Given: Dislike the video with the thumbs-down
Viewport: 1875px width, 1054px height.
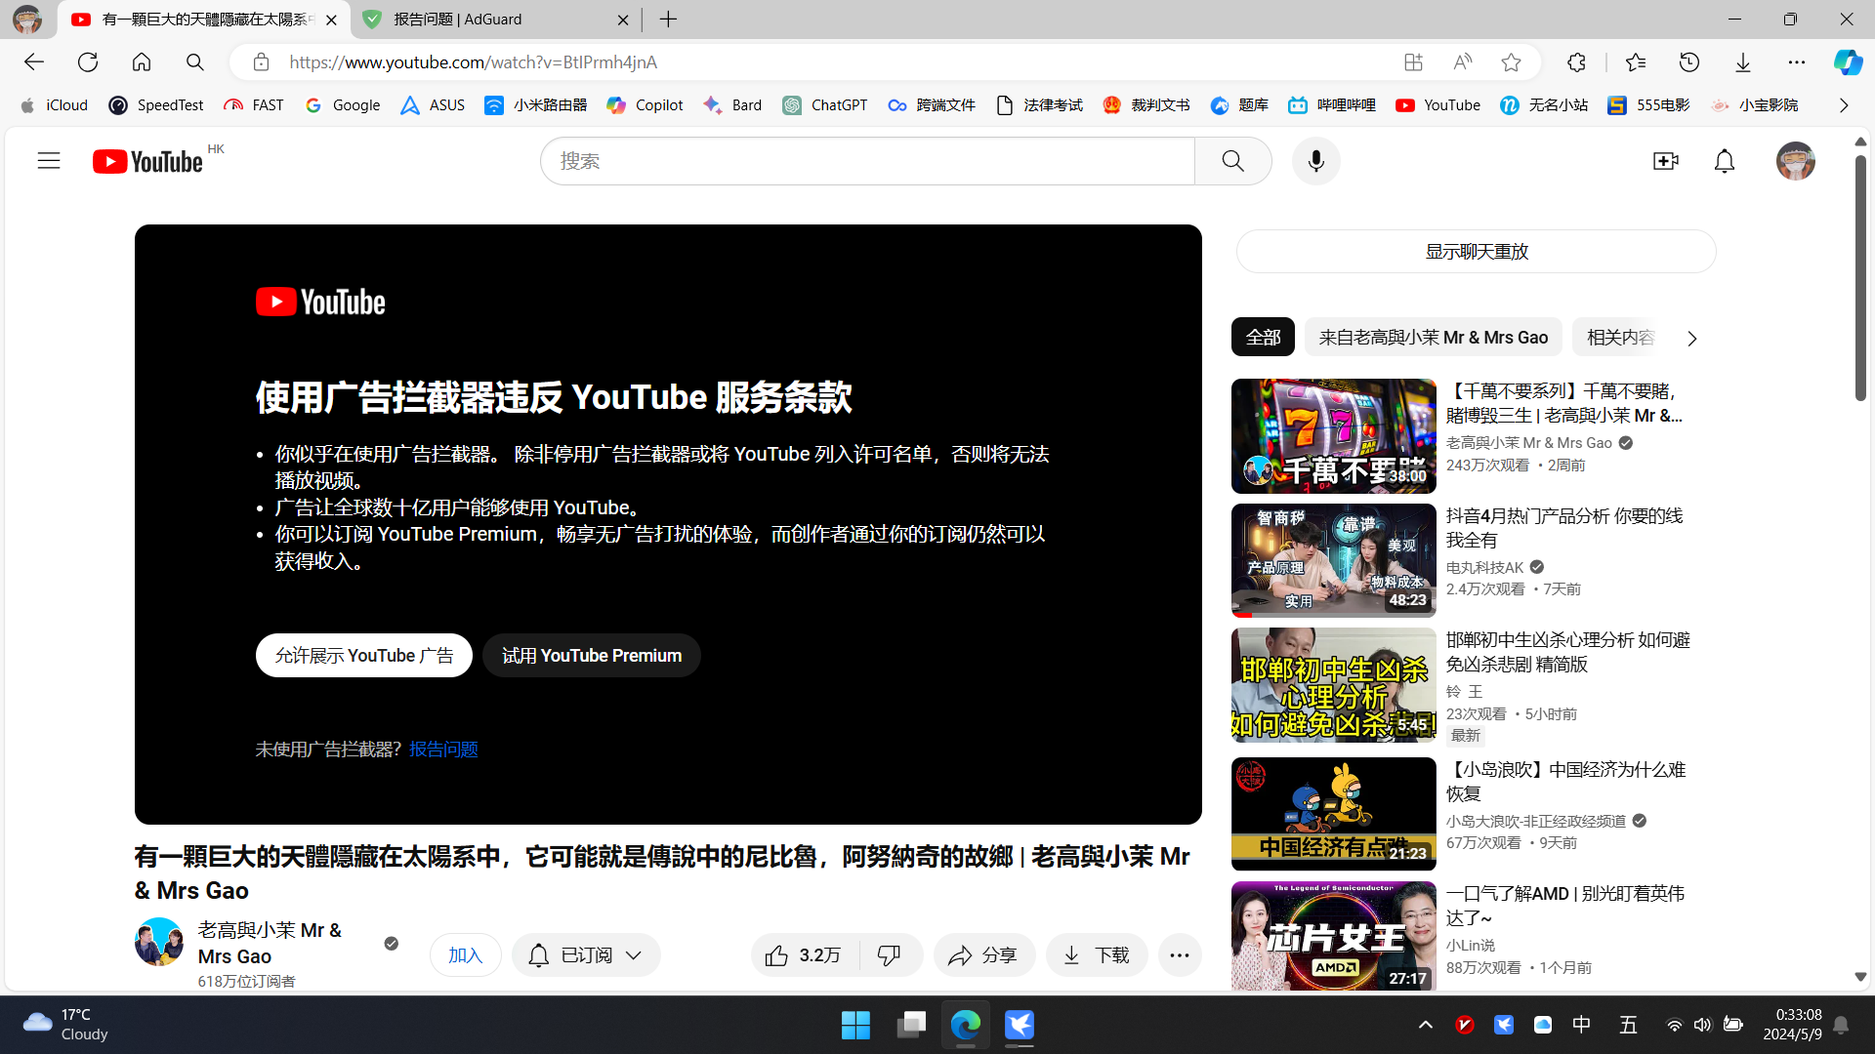Looking at the screenshot, I should [x=890, y=954].
